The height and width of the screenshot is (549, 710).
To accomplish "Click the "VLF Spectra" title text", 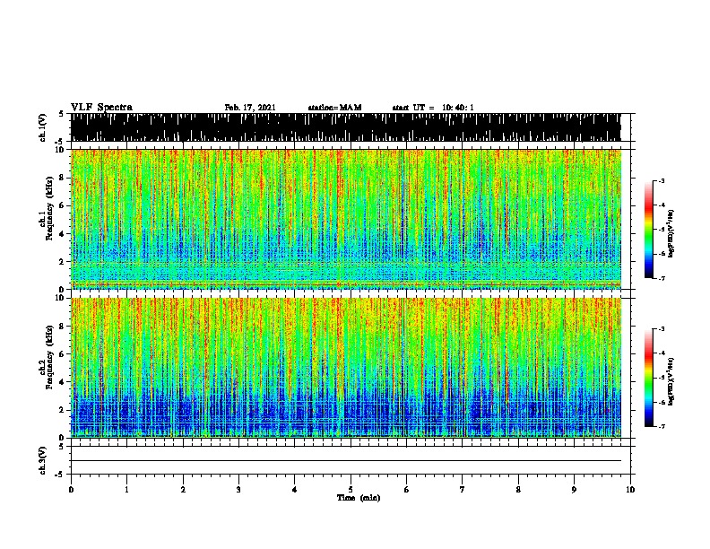I will click(101, 108).
